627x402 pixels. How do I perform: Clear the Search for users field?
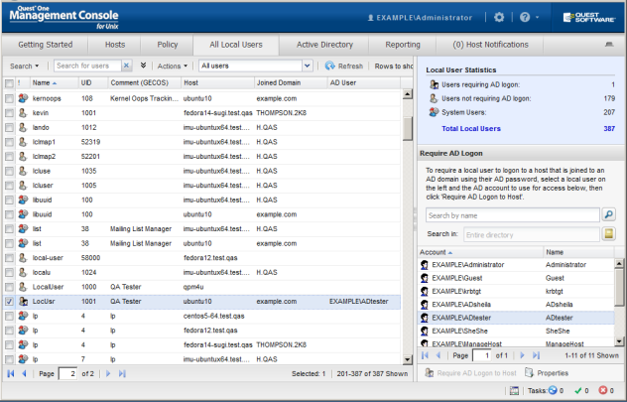click(x=126, y=66)
